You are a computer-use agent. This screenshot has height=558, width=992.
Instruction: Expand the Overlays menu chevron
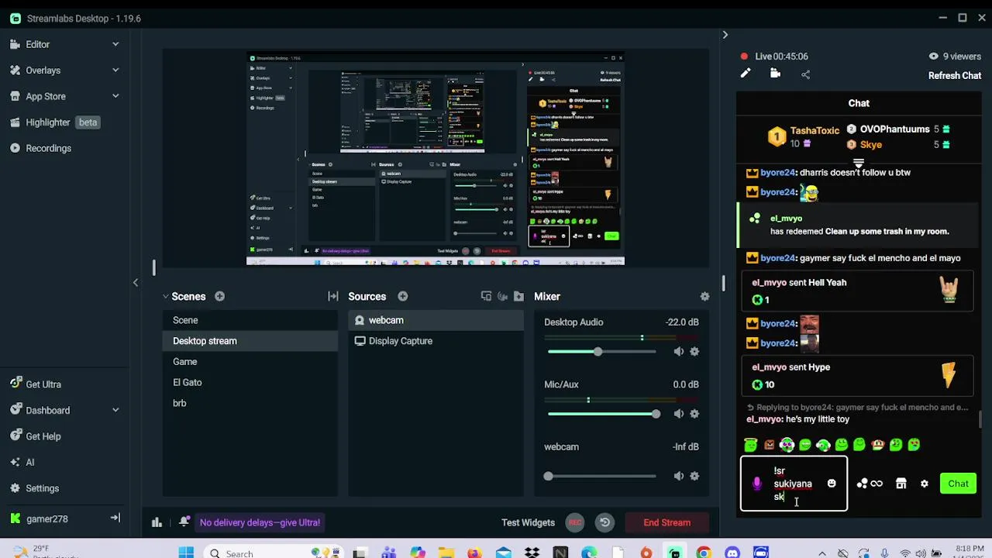click(x=115, y=70)
